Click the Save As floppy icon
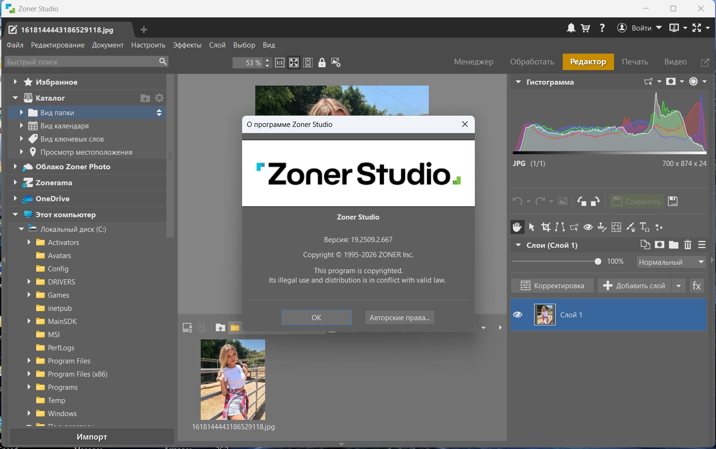716x449 pixels. tap(673, 201)
